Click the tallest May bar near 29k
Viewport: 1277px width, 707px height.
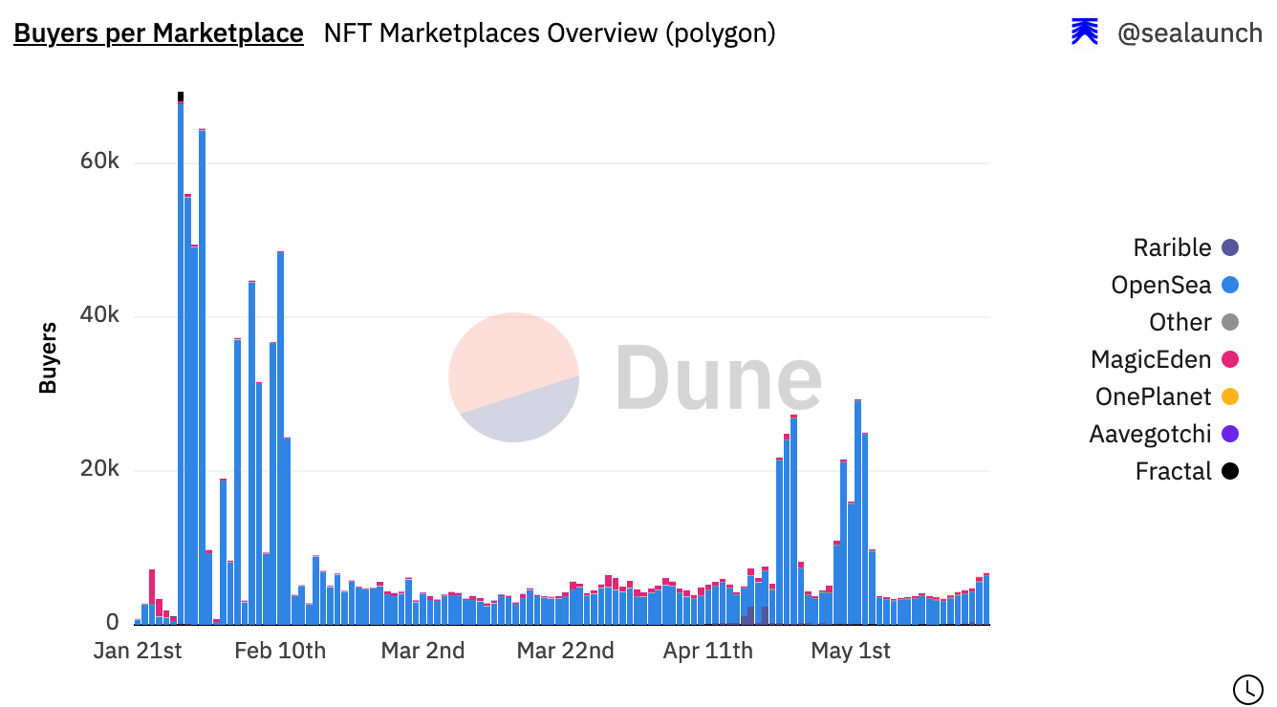click(857, 512)
